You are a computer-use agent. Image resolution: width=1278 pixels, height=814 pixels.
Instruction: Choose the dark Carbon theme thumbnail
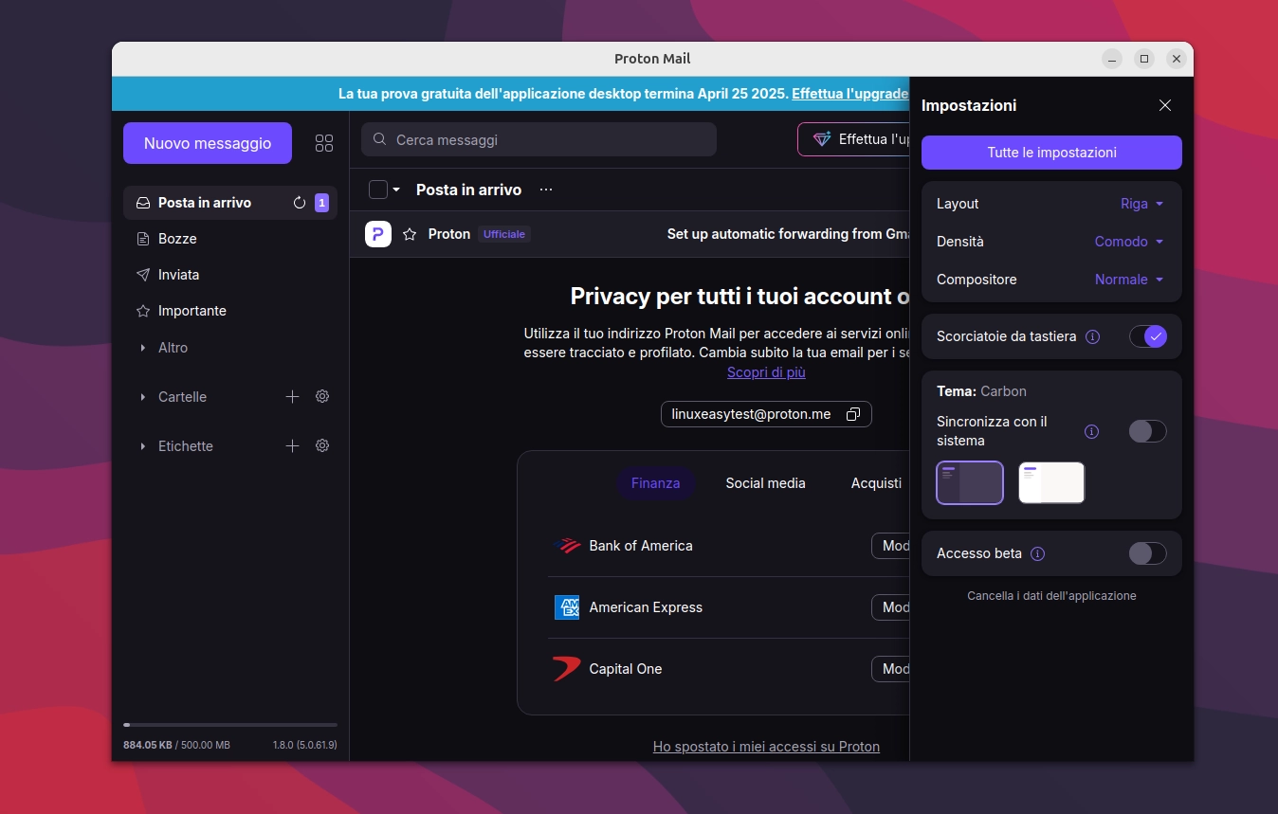pyautogui.click(x=970, y=483)
